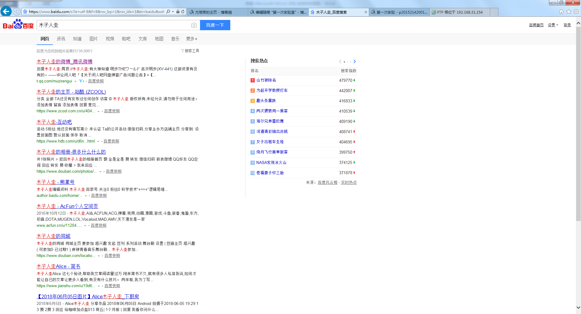Viewport: 581px width, 314px height.
Task: Open result 木子人圭Alice - 简书
Action: click(x=58, y=266)
